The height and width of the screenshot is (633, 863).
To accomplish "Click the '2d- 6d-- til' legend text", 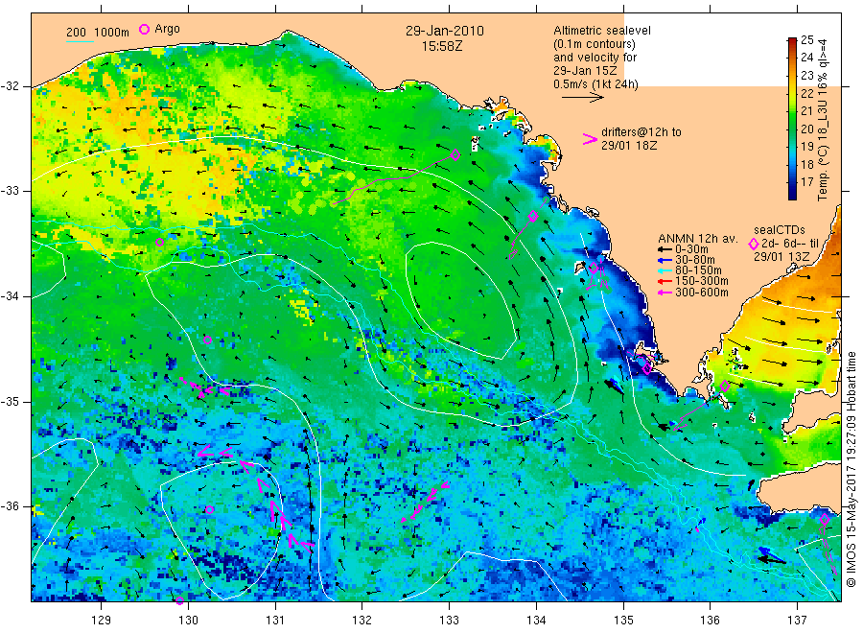I will pos(790,244).
